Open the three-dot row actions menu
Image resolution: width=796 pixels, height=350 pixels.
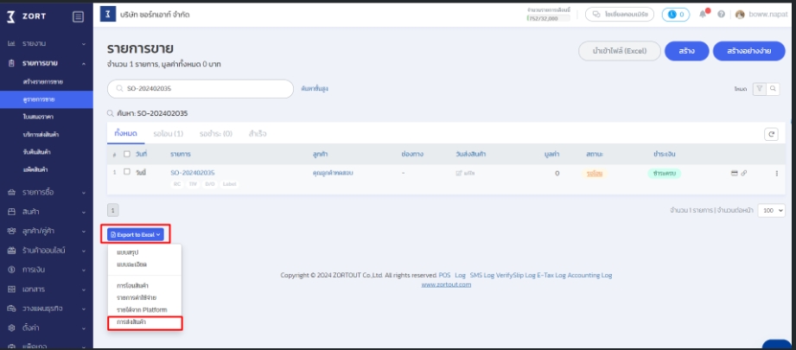pyautogui.click(x=776, y=174)
